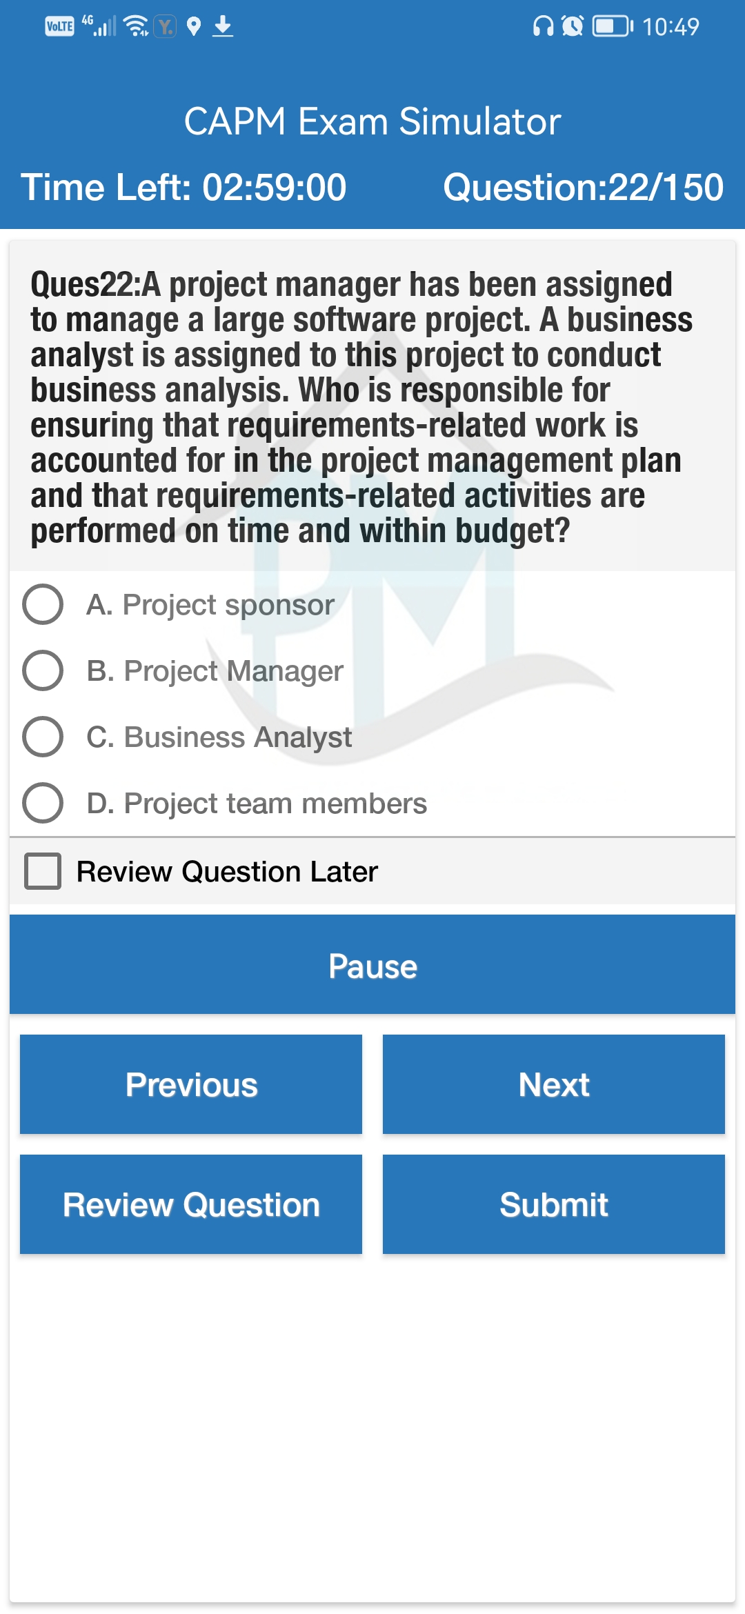Check the Review Question Later box
This screenshot has height=1614, width=745.
43,871
